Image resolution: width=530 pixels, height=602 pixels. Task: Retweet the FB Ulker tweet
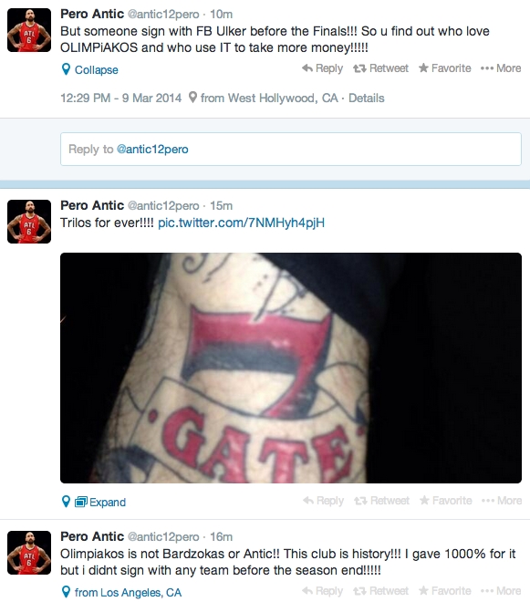click(380, 68)
